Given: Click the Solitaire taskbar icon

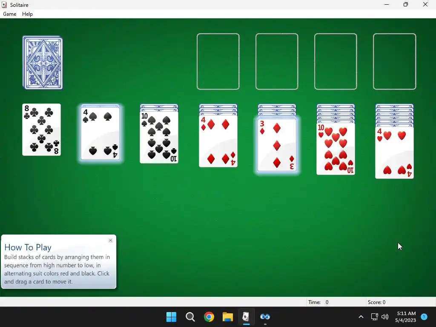Looking at the screenshot, I should 247,317.
